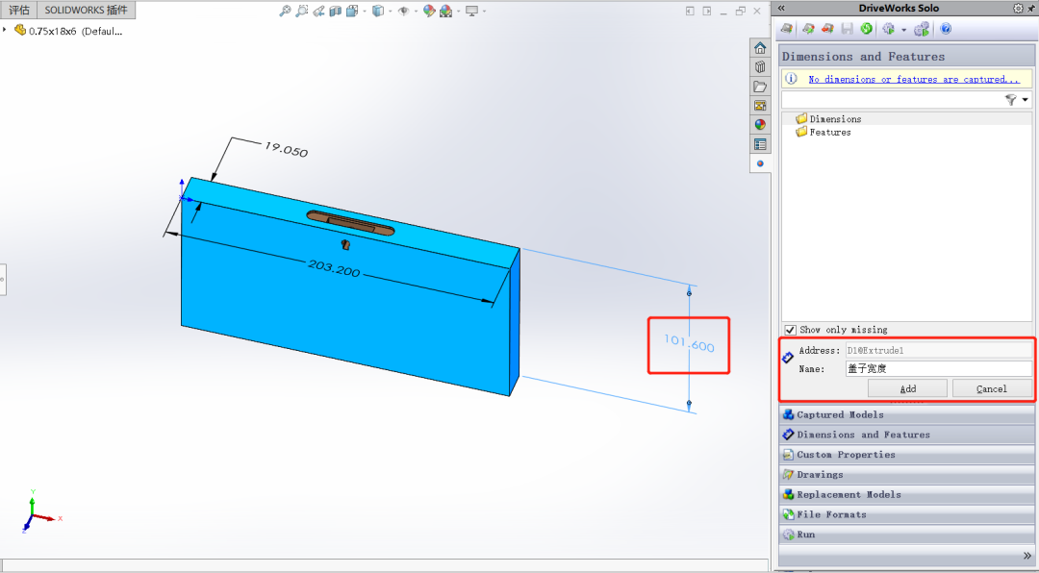Toggle the 'Show only missing' checkbox

tap(790, 329)
